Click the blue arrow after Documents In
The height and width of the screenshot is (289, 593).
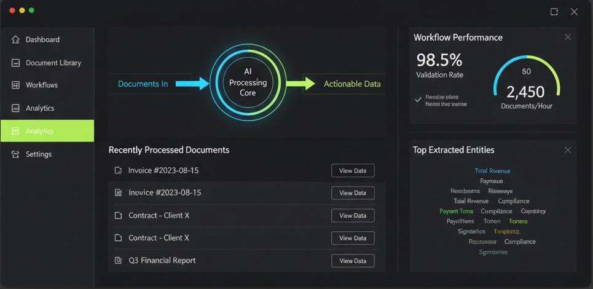[x=192, y=84]
